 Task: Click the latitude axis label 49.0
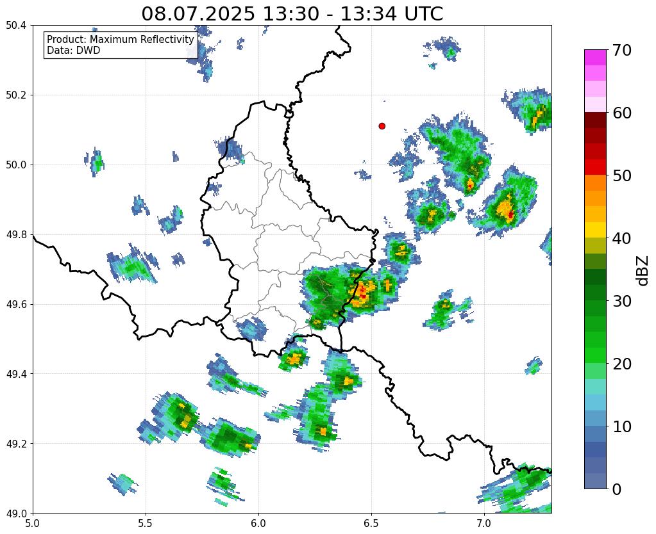[x=16, y=514]
